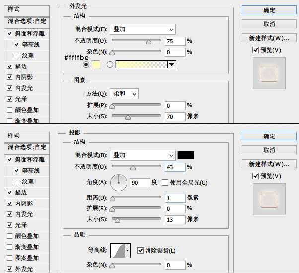Open 方法(Q) dropdown showing 柔和

click(x=124, y=94)
